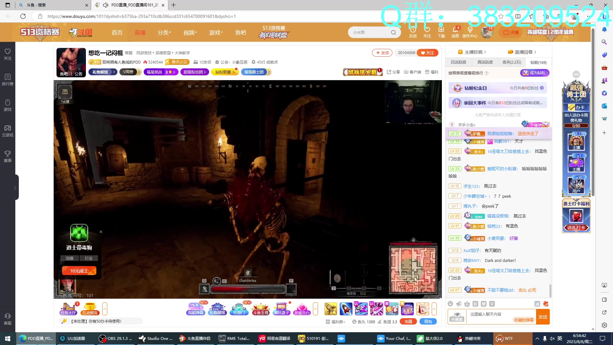The image size is (613, 345).
Task: Toggle 未佩戴 fan badge wearing option
Action: tap(457, 317)
